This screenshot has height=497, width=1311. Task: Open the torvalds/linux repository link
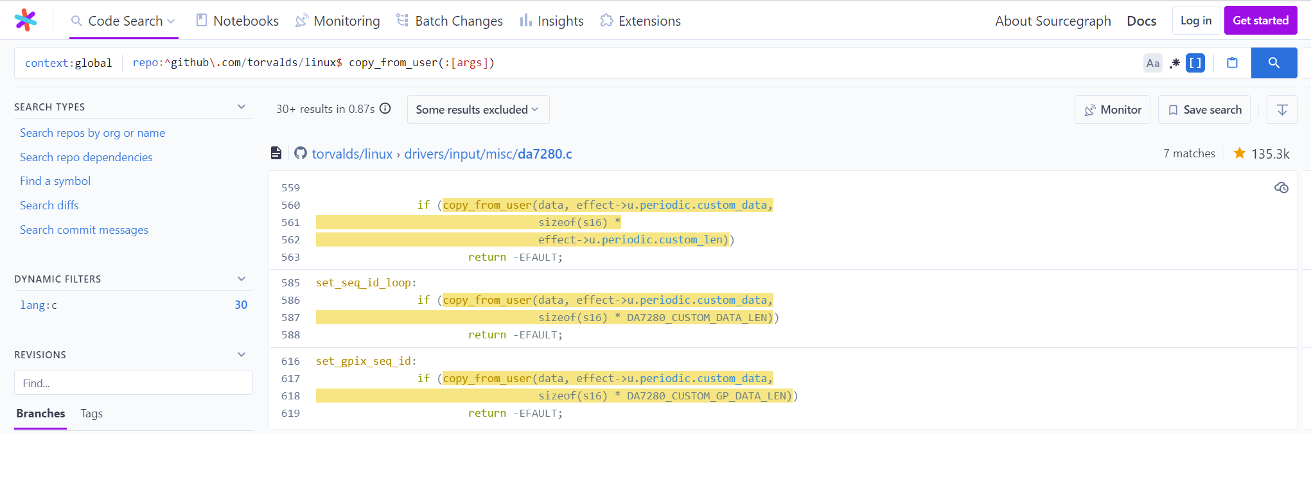[352, 154]
